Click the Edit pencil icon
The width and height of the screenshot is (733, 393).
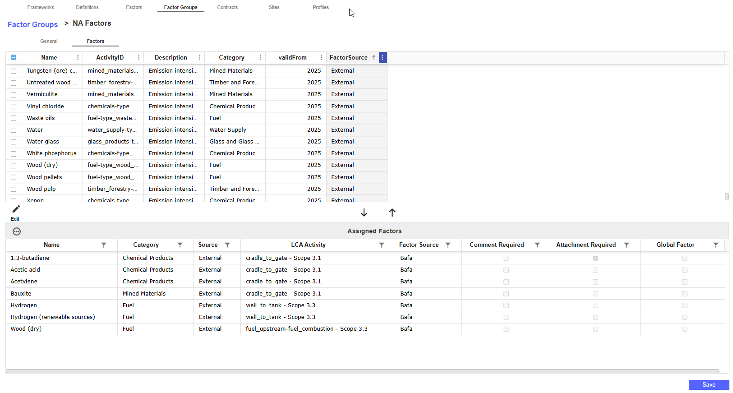coord(16,209)
